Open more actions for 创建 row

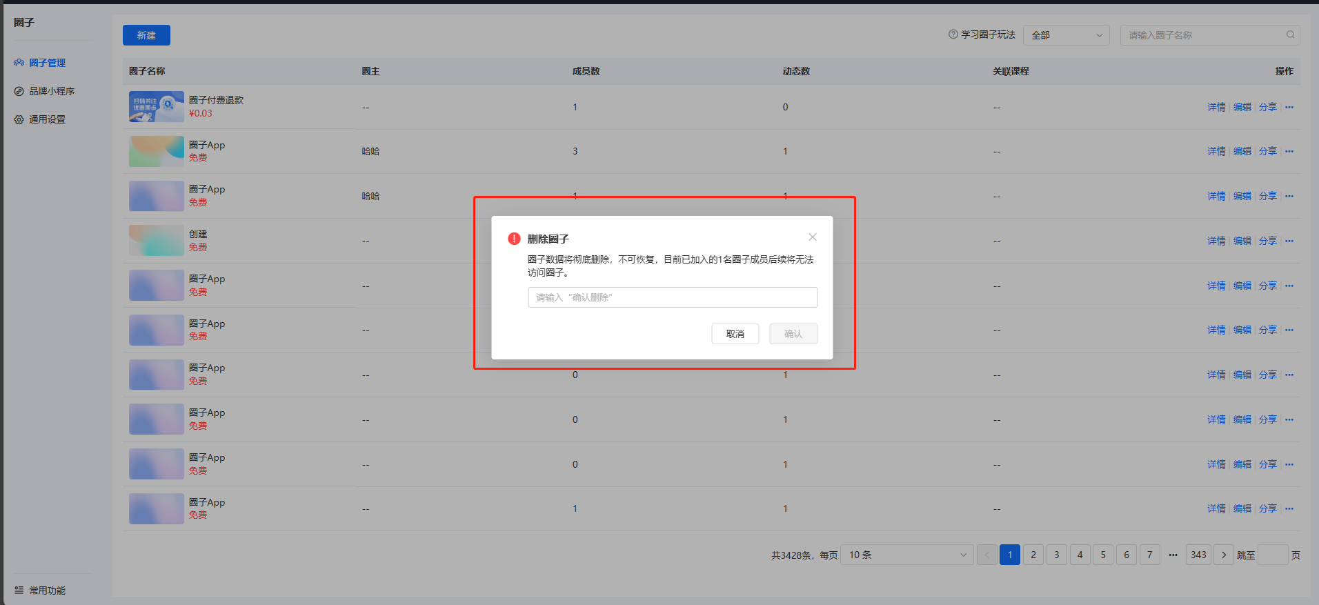pos(1289,241)
